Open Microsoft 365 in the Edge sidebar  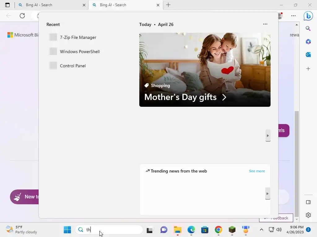(308, 42)
